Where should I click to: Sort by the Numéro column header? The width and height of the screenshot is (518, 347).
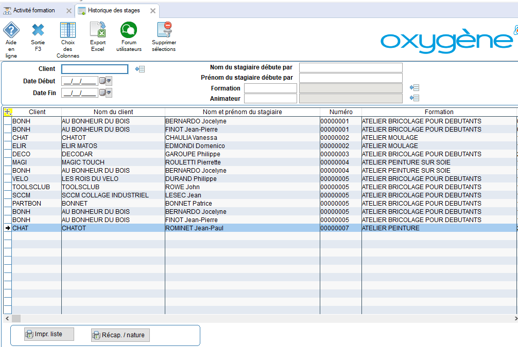341,112
